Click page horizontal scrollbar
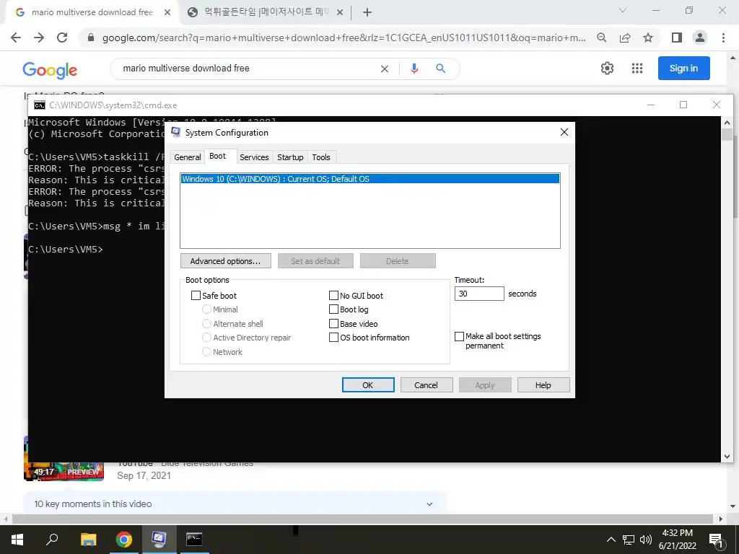This screenshot has width=739, height=554. pyautogui.click(x=363, y=519)
